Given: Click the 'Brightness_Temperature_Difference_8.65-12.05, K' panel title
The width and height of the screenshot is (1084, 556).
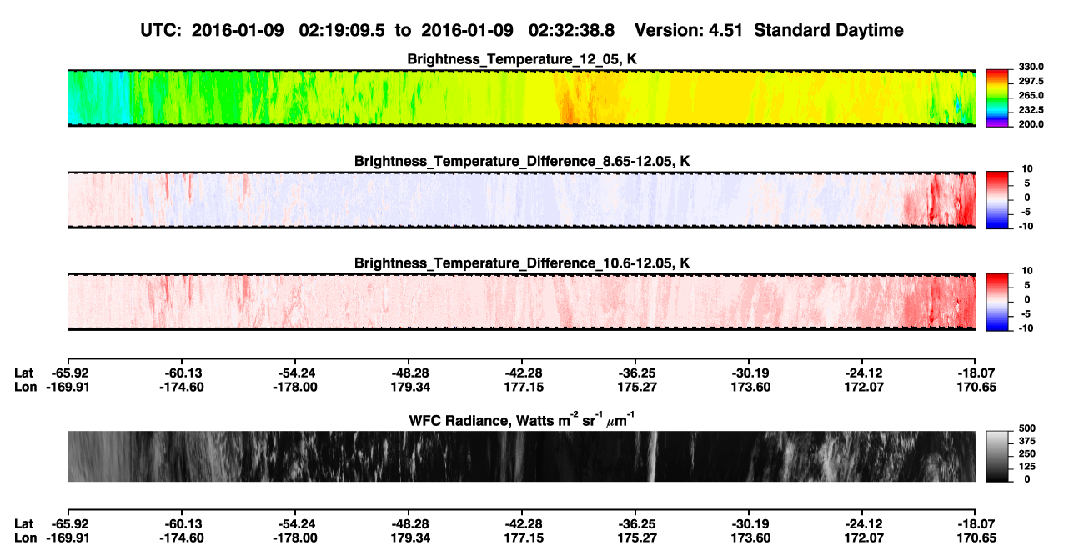Looking at the screenshot, I should coord(522,161).
